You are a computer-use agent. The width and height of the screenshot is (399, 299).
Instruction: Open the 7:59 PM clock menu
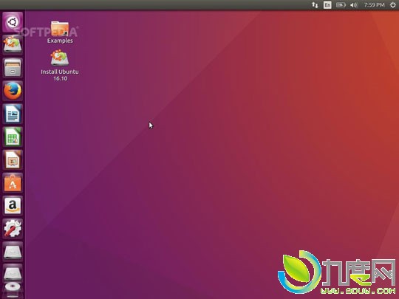374,5
